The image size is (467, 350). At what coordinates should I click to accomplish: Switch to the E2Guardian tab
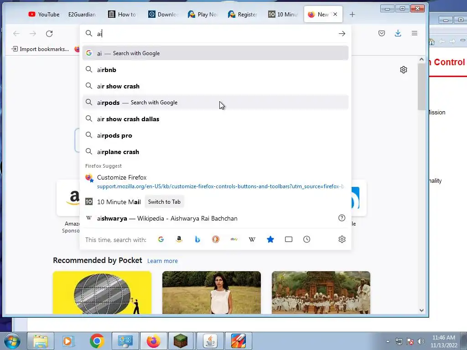tap(82, 14)
